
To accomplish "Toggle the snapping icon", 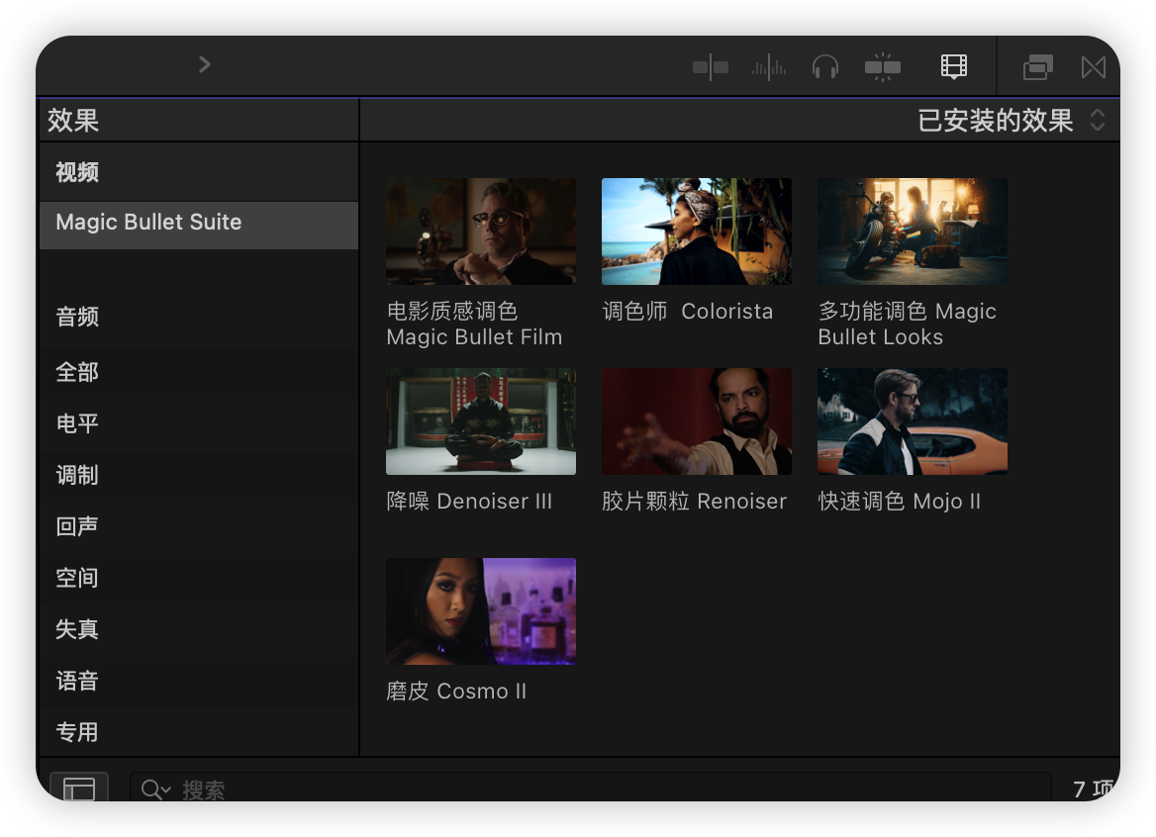I will (883, 67).
